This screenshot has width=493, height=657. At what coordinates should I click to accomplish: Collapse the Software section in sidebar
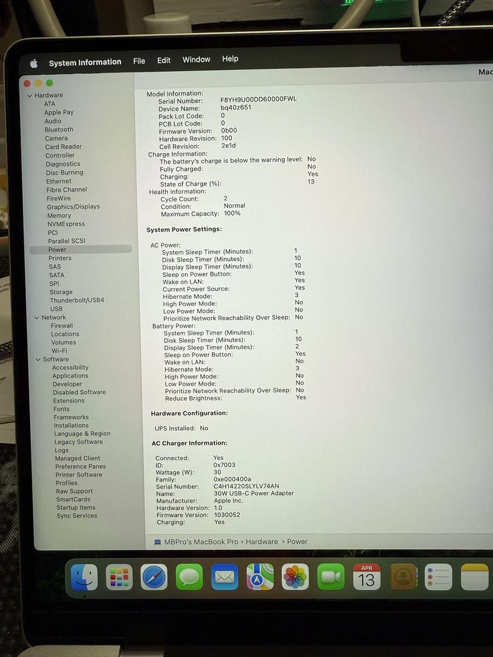[x=38, y=360]
